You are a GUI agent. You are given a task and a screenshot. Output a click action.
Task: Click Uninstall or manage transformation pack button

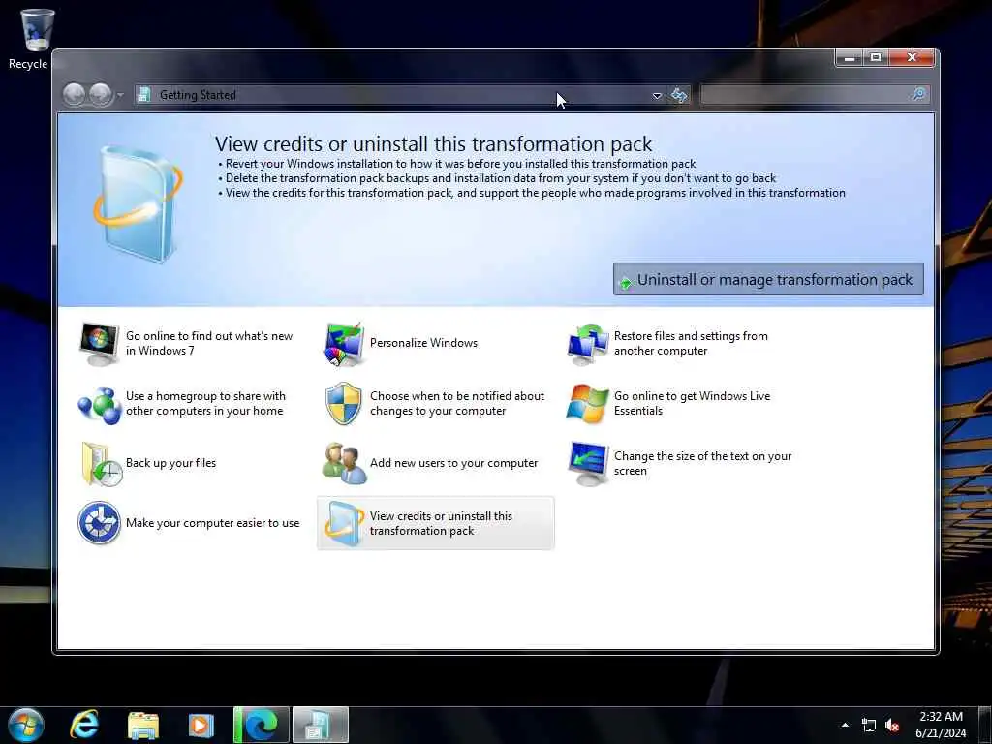[x=768, y=279]
